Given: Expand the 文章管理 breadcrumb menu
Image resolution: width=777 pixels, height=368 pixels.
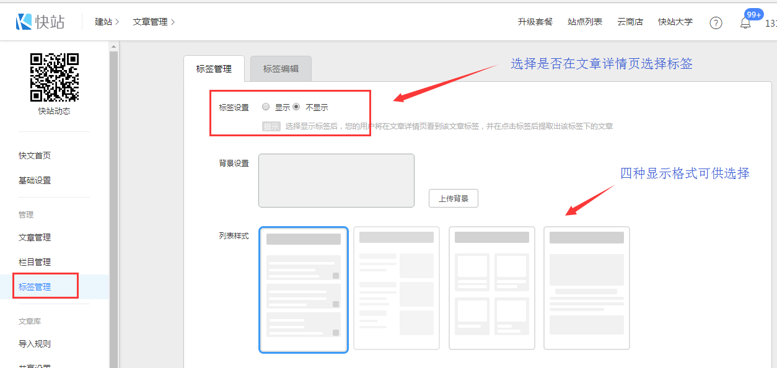Looking at the screenshot, I should pyautogui.click(x=154, y=22).
